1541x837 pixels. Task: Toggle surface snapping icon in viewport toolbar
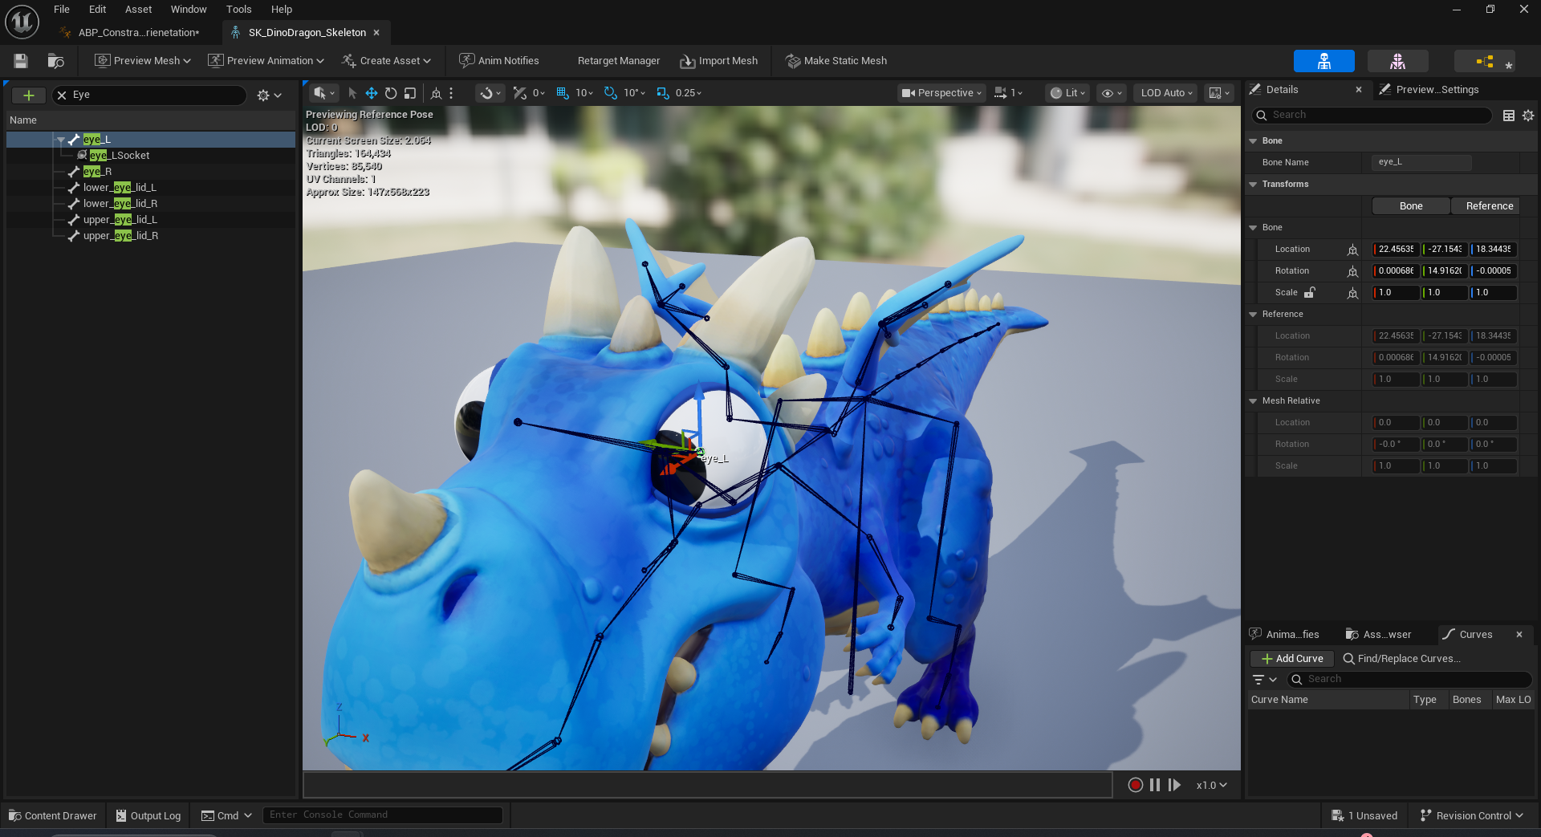pos(519,93)
